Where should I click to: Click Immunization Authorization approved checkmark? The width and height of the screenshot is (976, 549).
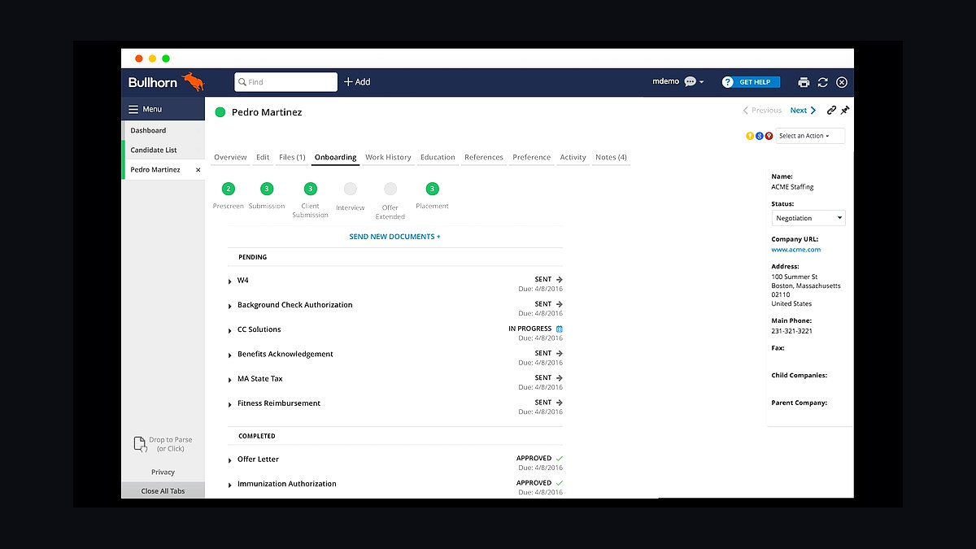pos(560,483)
